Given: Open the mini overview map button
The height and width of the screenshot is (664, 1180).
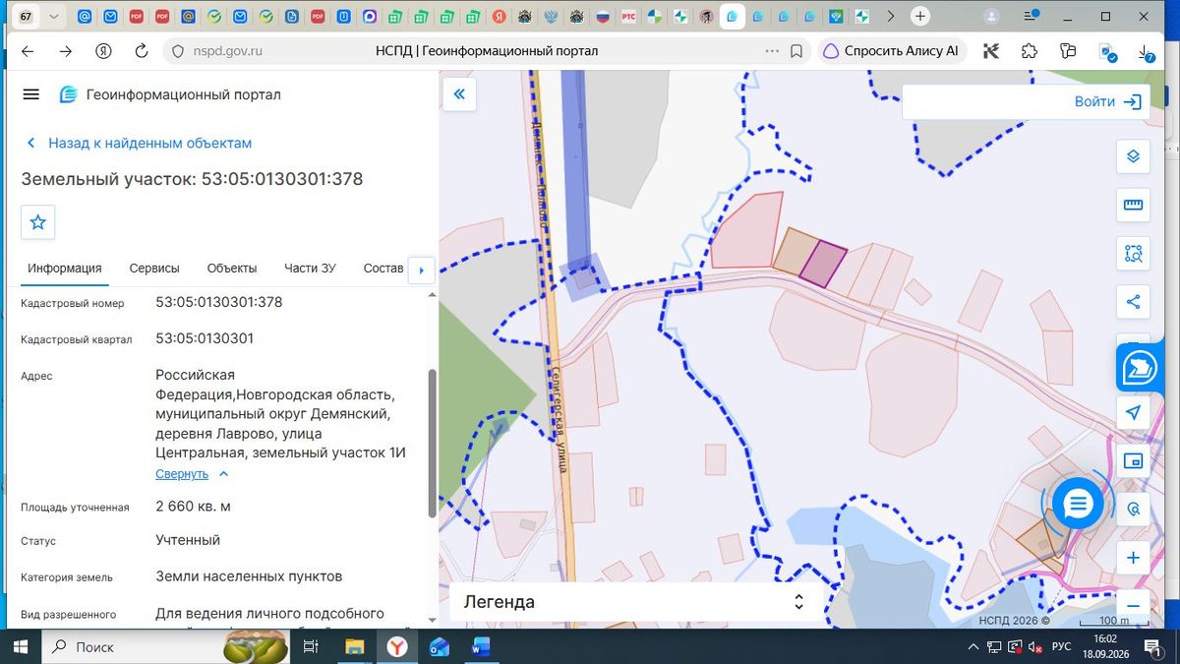Looking at the screenshot, I should coord(1133,460).
